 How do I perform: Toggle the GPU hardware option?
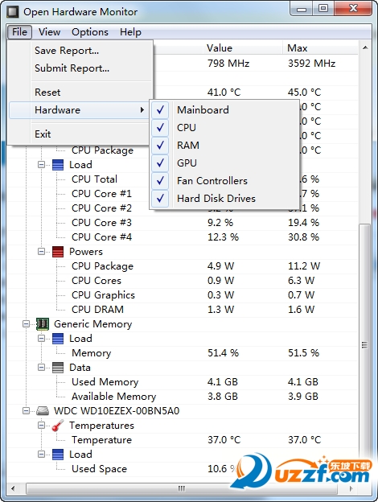(x=224, y=163)
